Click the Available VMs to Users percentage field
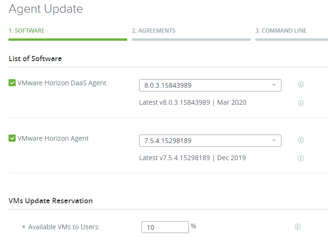328x244 pixels. coord(165,227)
